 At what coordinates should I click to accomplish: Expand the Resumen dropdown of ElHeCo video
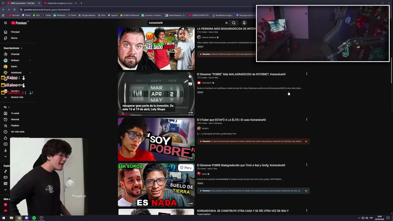click(x=306, y=142)
